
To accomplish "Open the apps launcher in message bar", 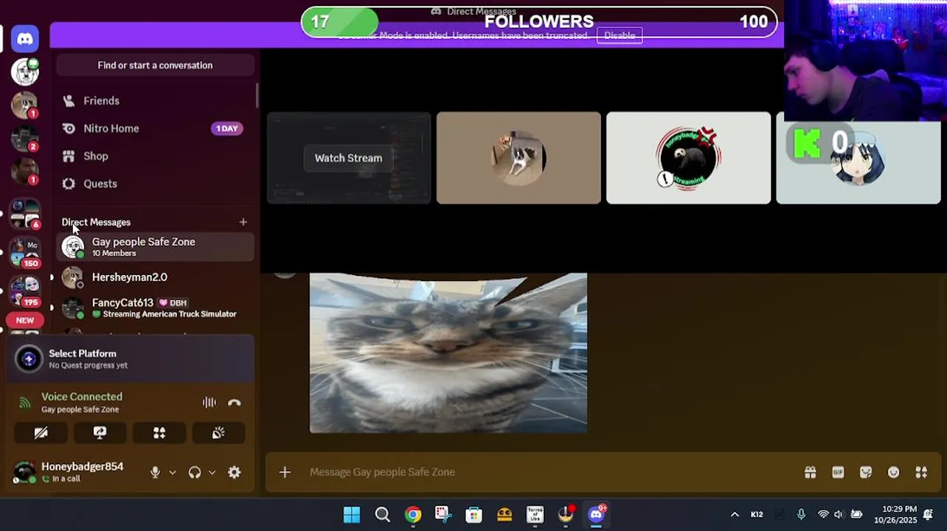I will (x=921, y=472).
